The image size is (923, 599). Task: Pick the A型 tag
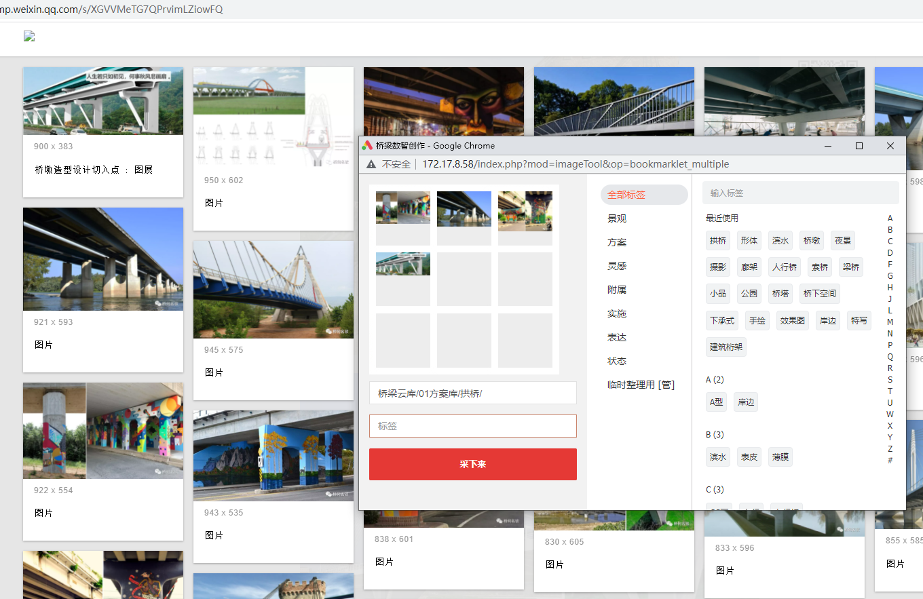717,402
